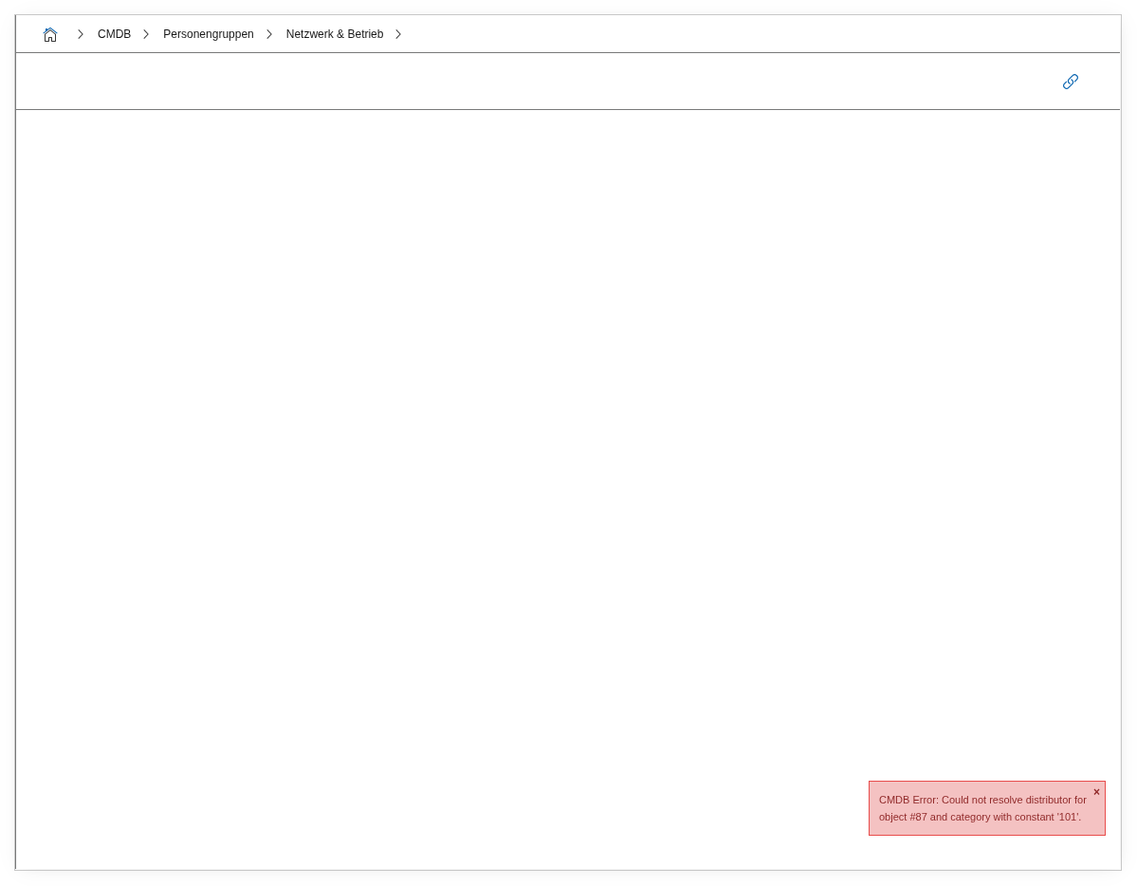Click "Could not resolve" in the notification
This screenshot has width=1137, height=886.
tap(981, 800)
